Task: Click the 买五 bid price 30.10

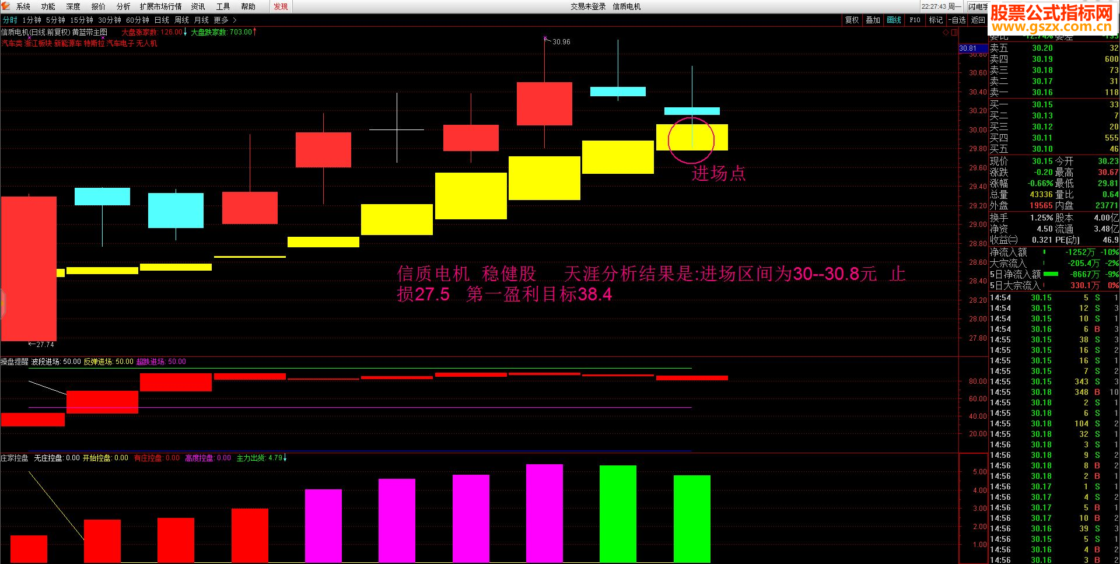Action: (1042, 149)
